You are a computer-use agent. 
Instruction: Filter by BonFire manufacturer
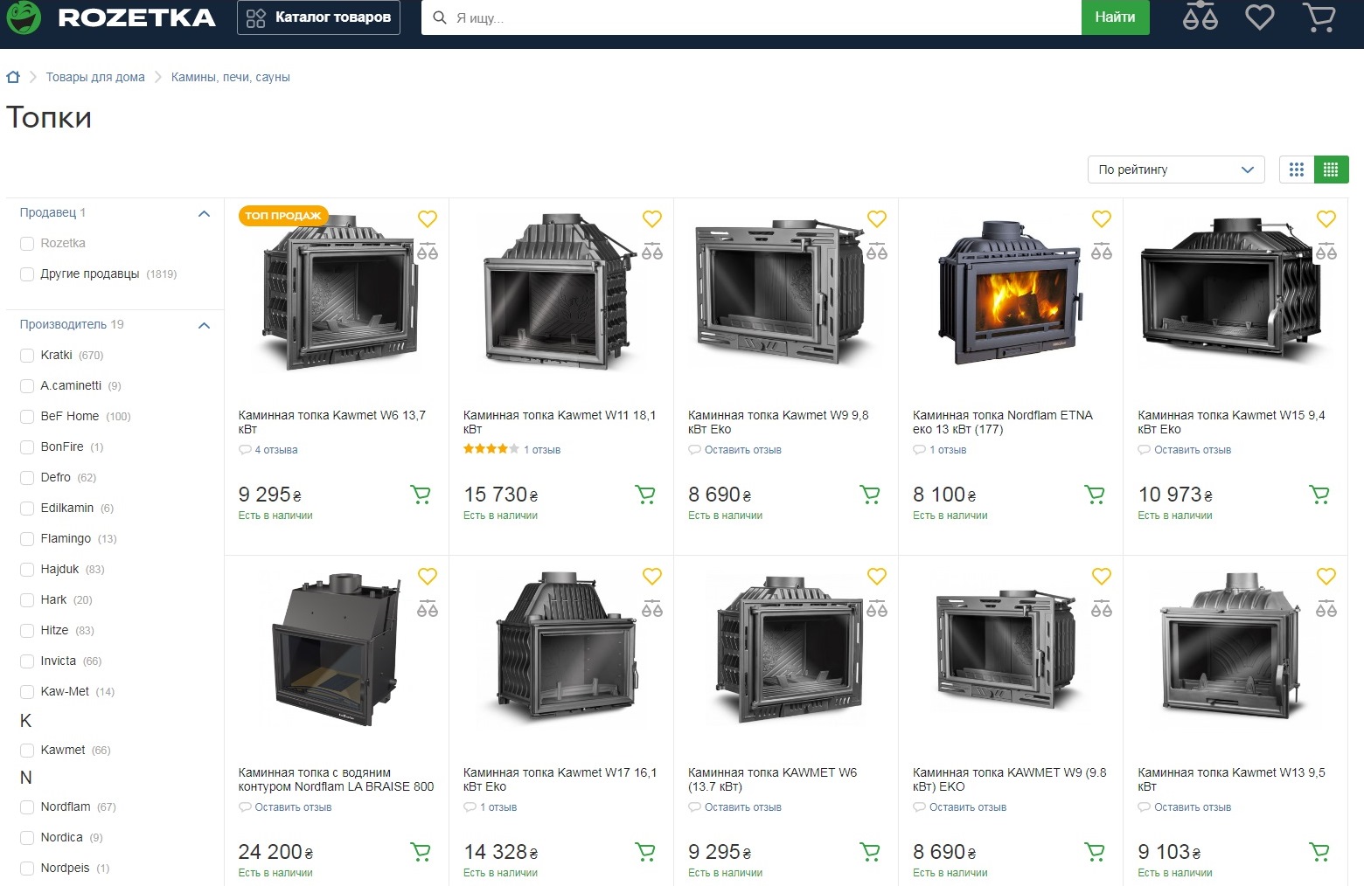coord(27,447)
